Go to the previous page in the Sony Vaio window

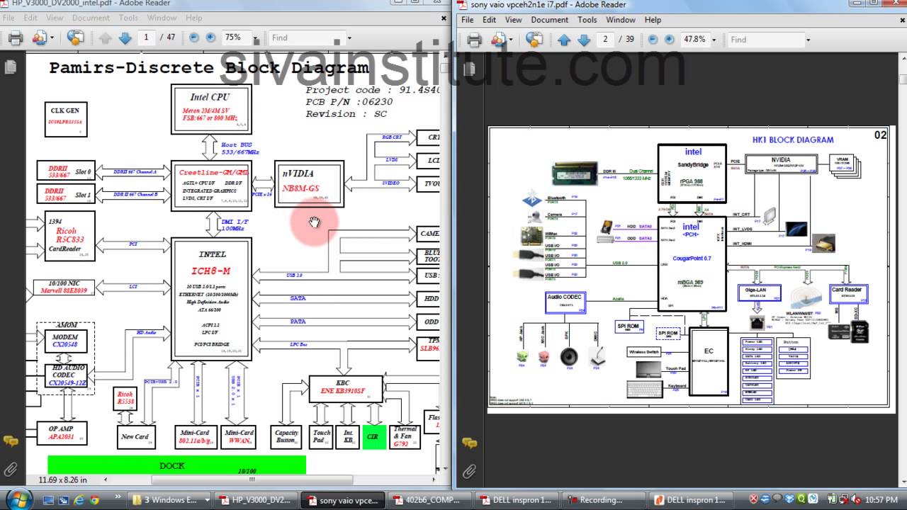(x=564, y=40)
